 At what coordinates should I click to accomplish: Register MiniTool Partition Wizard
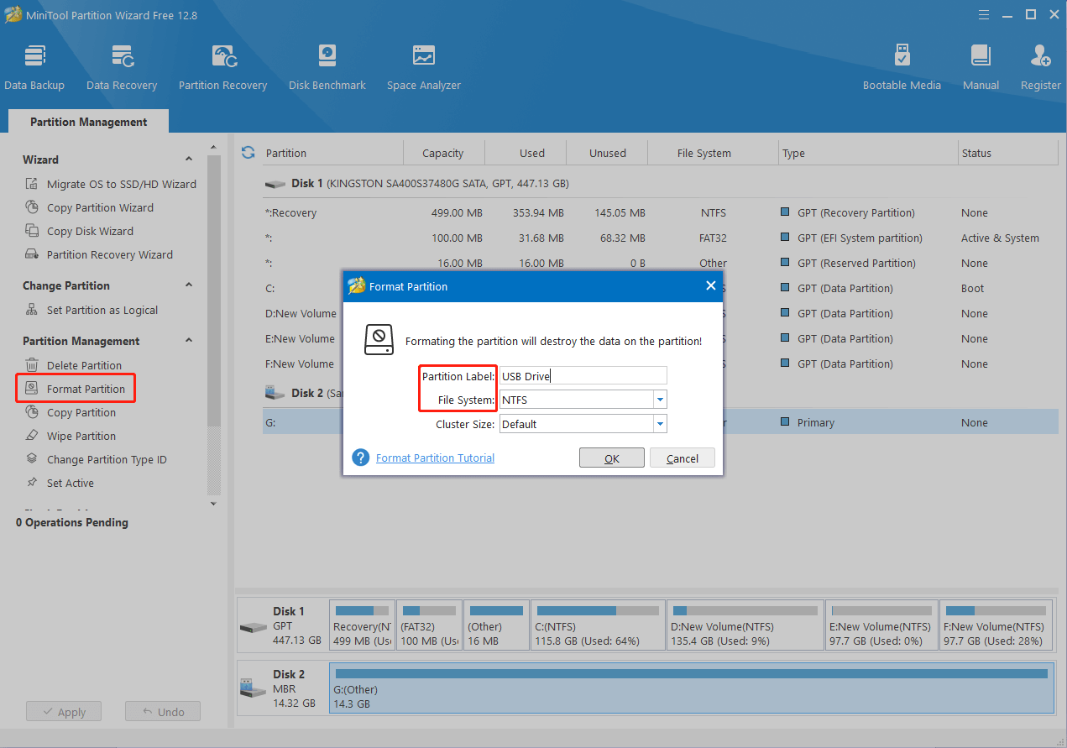pyautogui.click(x=1040, y=65)
